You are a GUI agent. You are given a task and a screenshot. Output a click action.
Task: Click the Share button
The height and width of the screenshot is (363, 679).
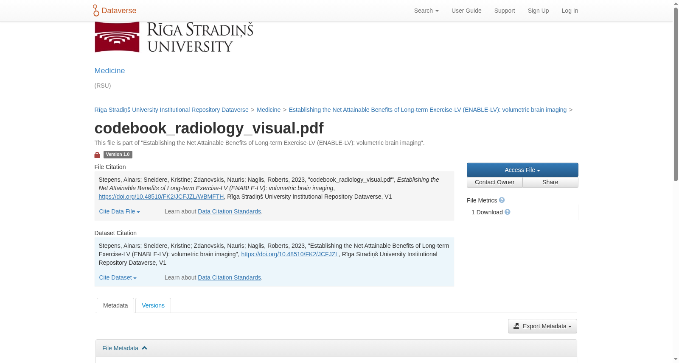point(550,182)
